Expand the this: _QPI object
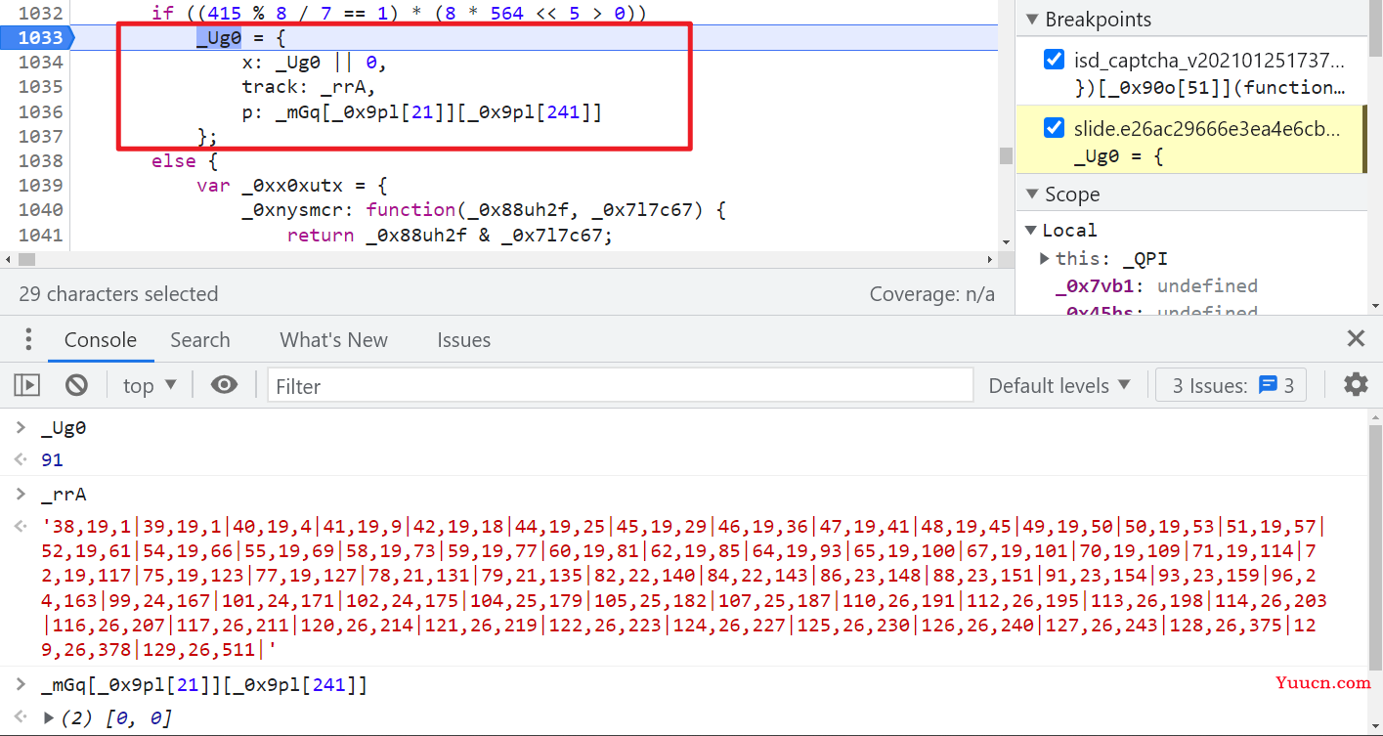The image size is (1383, 736). (x=1045, y=258)
